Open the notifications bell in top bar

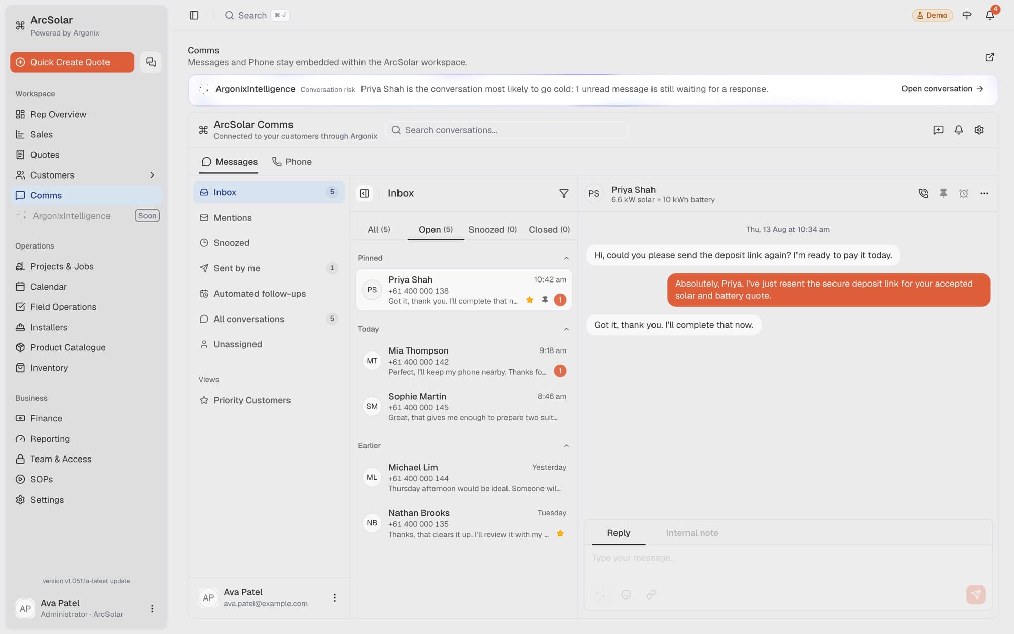coord(990,15)
